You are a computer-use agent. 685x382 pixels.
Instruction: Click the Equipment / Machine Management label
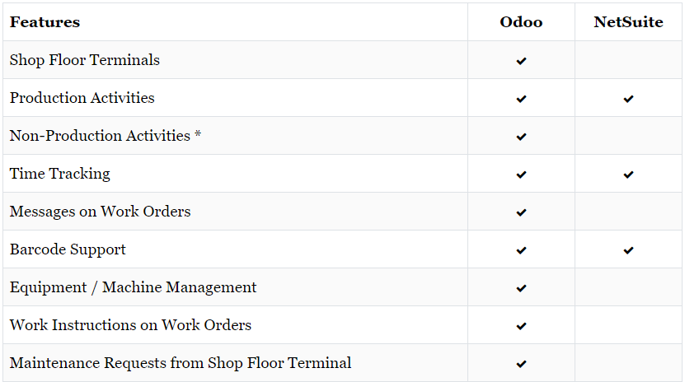pos(134,287)
